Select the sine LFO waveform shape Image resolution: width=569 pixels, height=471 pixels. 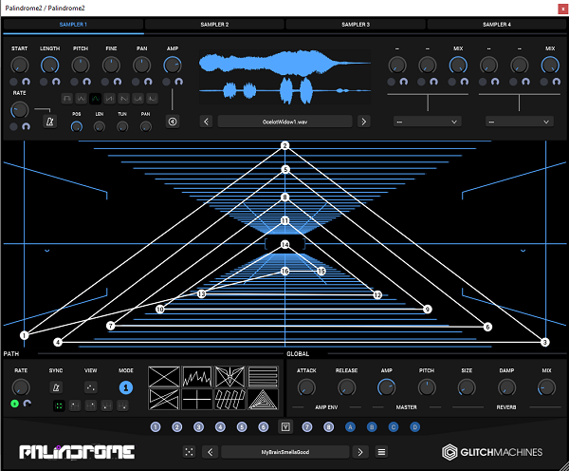point(95,99)
